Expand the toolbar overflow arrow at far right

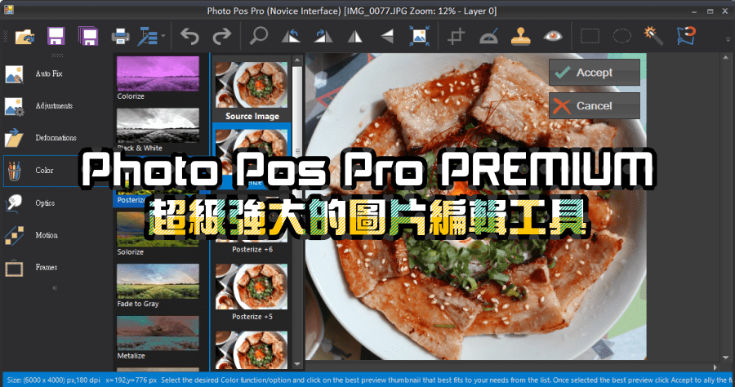pyautogui.click(x=728, y=39)
